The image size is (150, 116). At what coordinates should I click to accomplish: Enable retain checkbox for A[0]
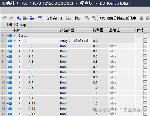tap(145, 46)
